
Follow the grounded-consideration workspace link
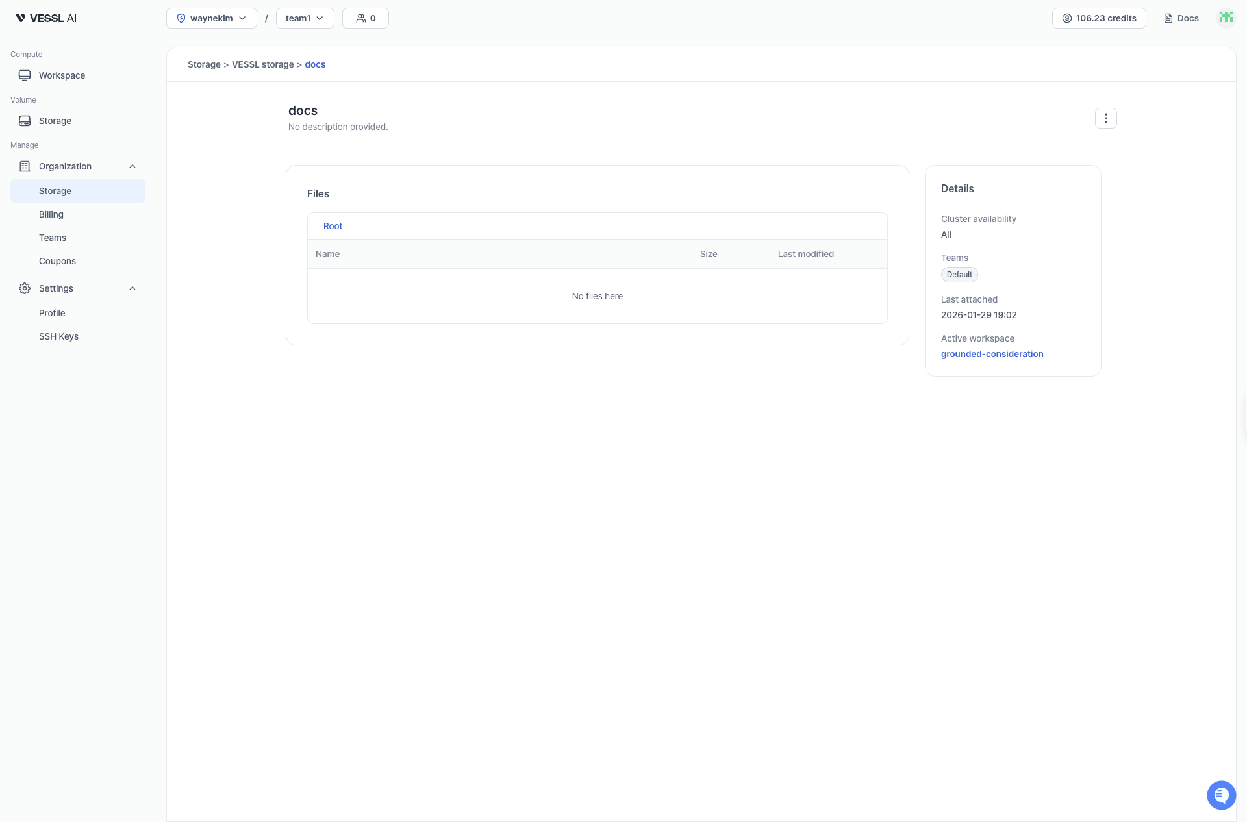(x=992, y=354)
